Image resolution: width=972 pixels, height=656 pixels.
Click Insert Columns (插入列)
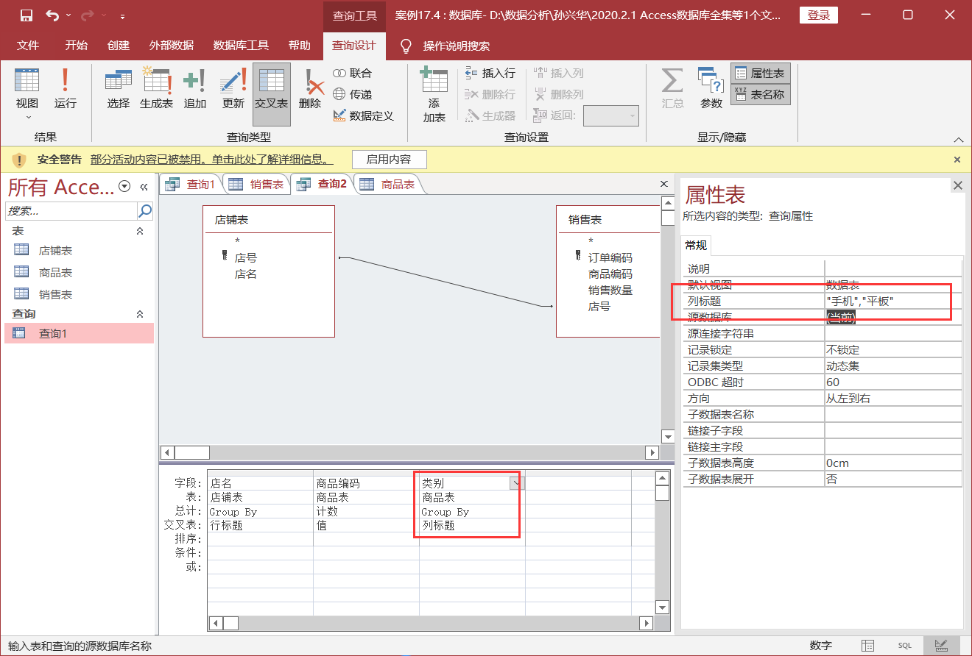559,73
